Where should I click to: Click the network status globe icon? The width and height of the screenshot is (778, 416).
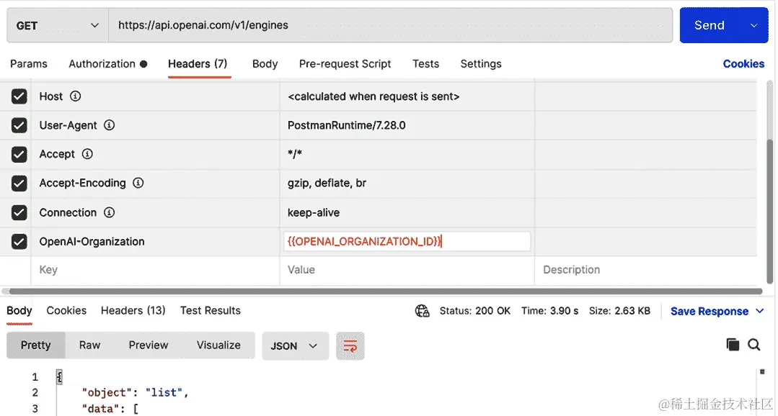click(420, 311)
